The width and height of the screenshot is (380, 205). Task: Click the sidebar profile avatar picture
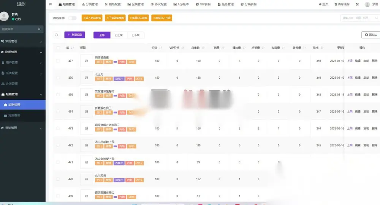coord(4,16)
